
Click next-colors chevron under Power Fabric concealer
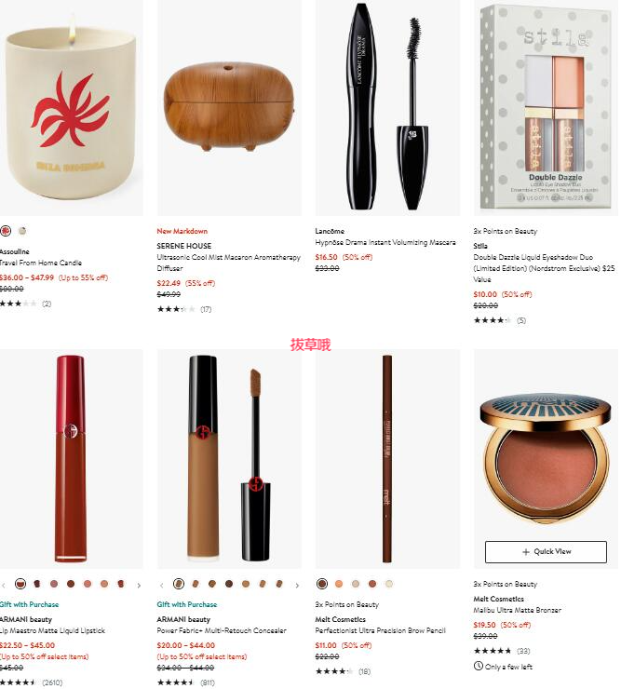pyautogui.click(x=297, y=586)
